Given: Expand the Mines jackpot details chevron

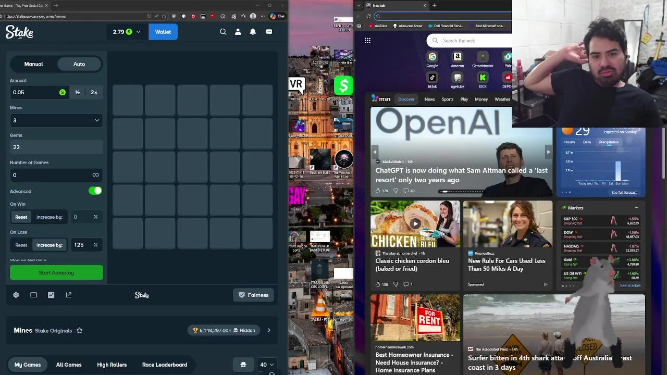Looking at the screenshot, I should 269,330.
